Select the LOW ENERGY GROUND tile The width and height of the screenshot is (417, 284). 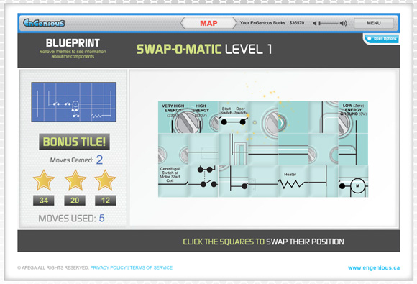[353, 117]
